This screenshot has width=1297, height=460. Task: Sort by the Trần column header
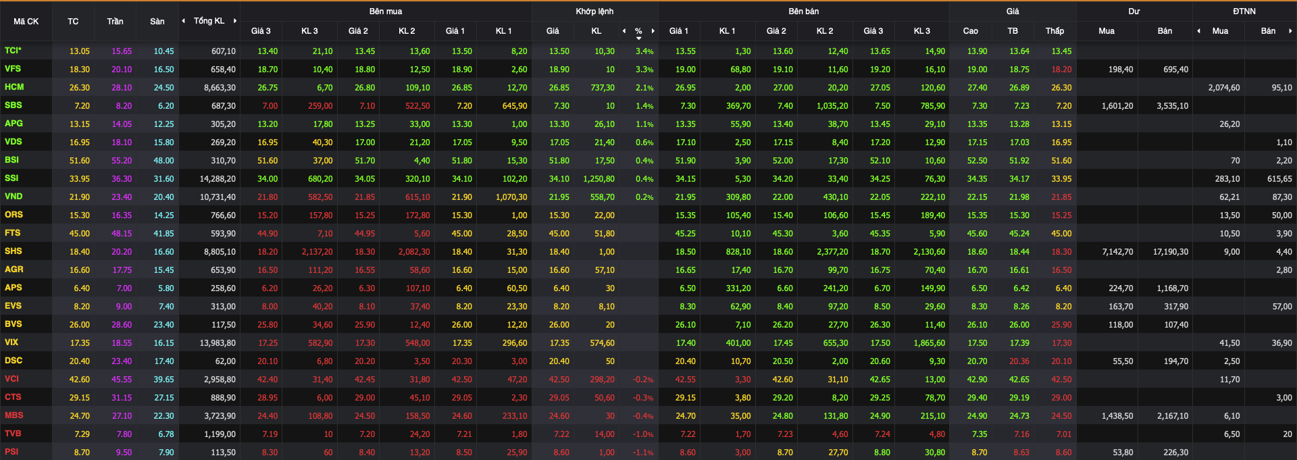pos(115,22)
